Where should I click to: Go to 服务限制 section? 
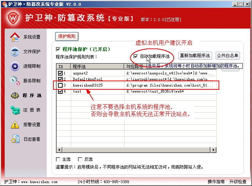point(32,81)
